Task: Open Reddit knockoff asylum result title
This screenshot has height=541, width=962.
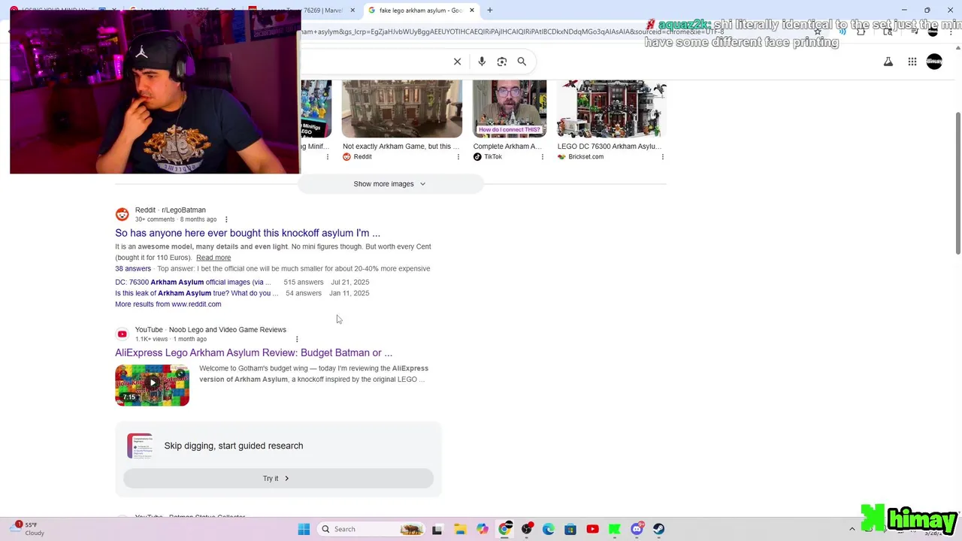Action: click(x=247, y=233)
